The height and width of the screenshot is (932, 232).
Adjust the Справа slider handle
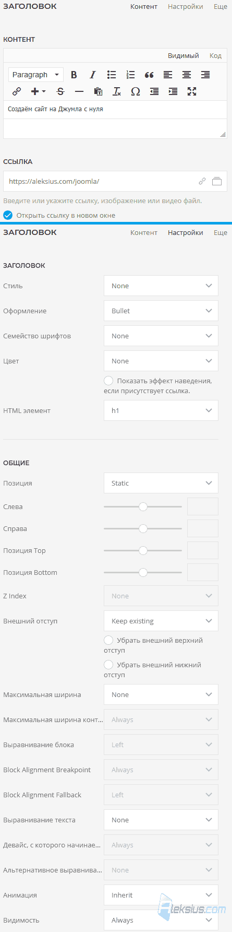(143, 528)
